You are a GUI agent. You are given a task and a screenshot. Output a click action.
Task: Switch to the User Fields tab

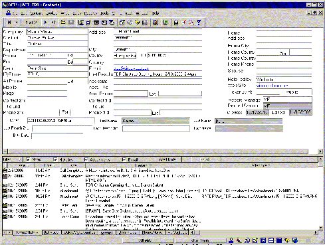tap(128, 232)
